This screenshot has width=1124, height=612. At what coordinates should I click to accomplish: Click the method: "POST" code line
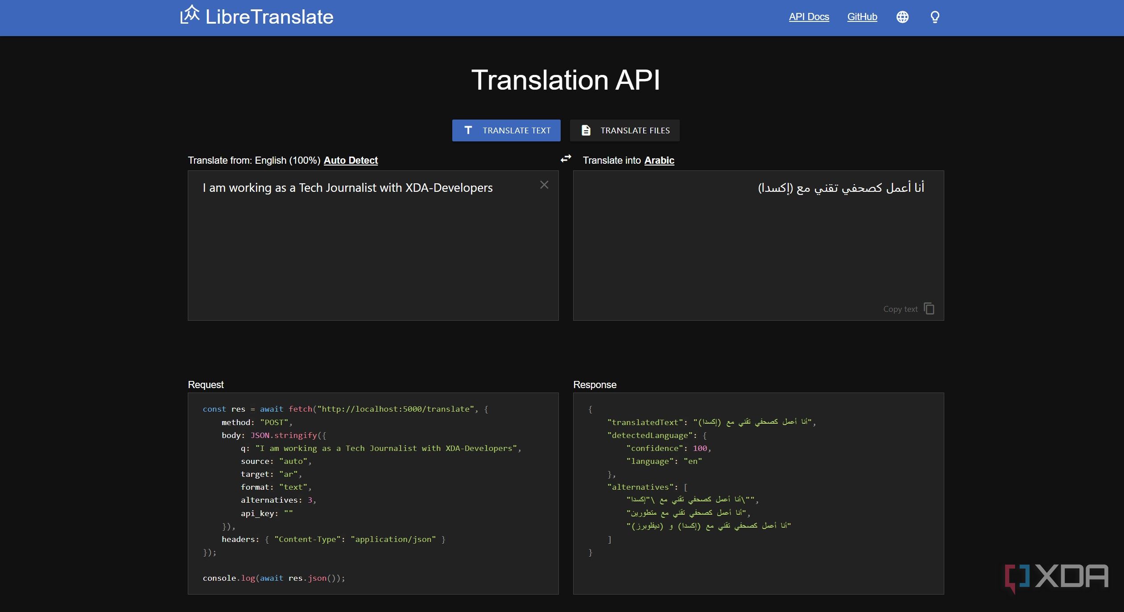257,422
